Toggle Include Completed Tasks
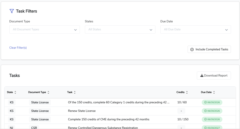Viewport: 240px width, 129px height. point(209,49)
